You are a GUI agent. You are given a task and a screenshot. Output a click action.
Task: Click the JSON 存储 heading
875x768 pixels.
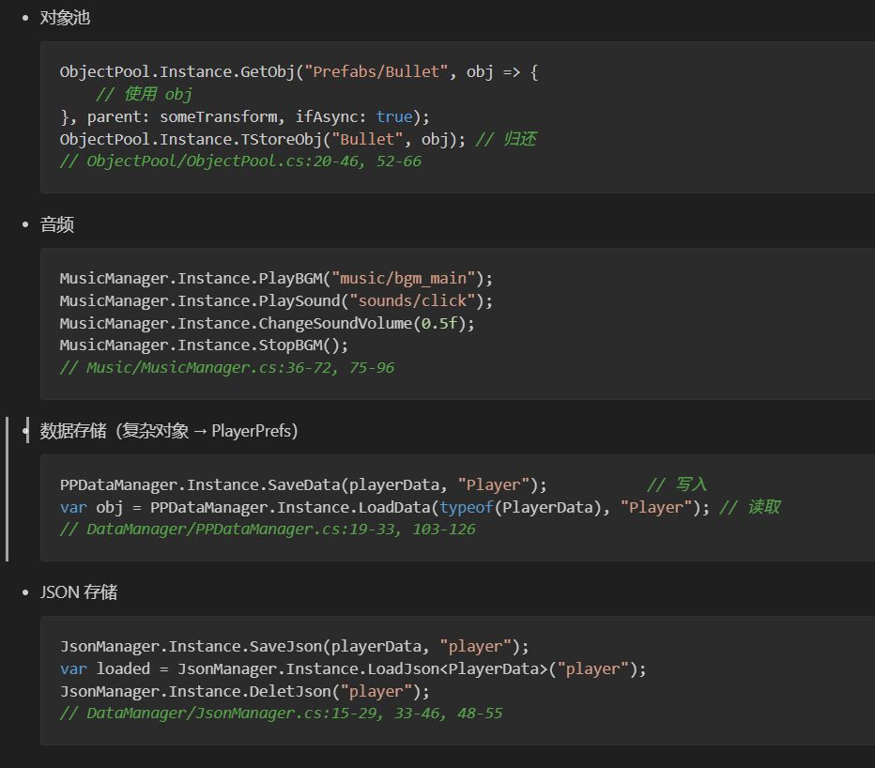[x=79, y=592]
